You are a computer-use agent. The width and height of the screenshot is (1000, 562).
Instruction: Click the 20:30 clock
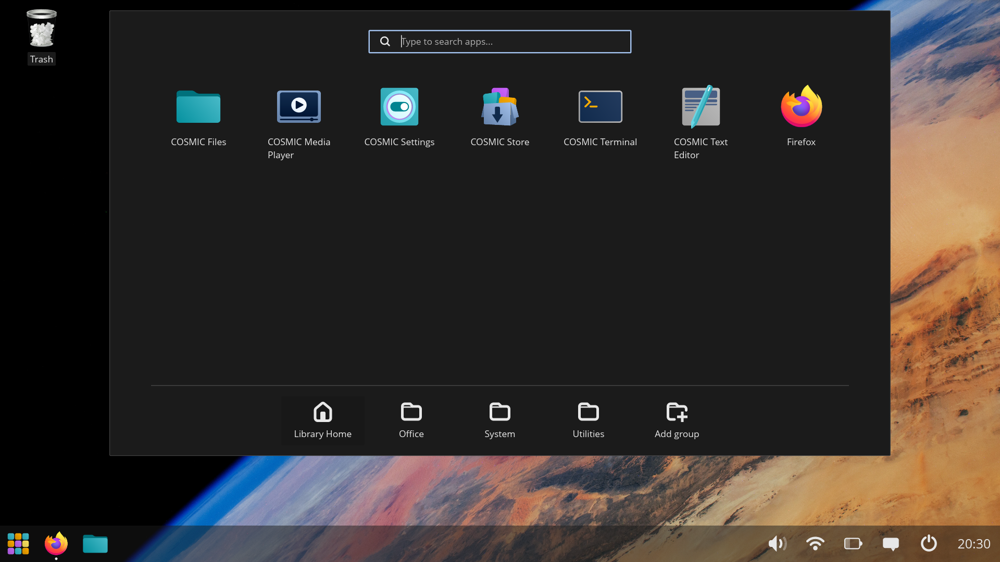[974, 544]
